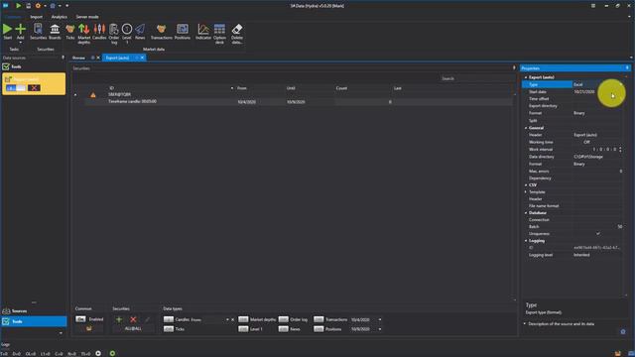Toggle the Order log switch
The image size is (635, 357).
pos(283,319)
